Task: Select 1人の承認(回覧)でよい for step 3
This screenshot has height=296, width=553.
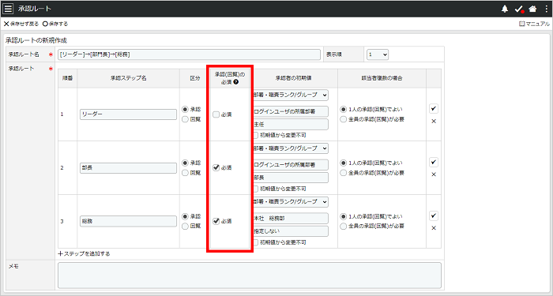Action: (x=344, y=216)
